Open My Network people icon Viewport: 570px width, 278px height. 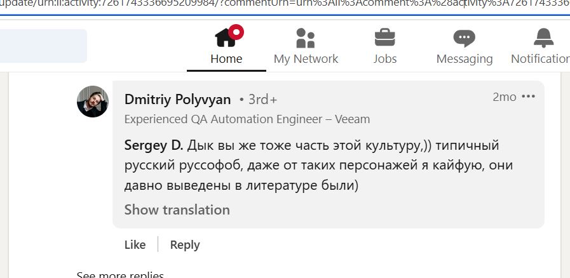pos(306,37)
